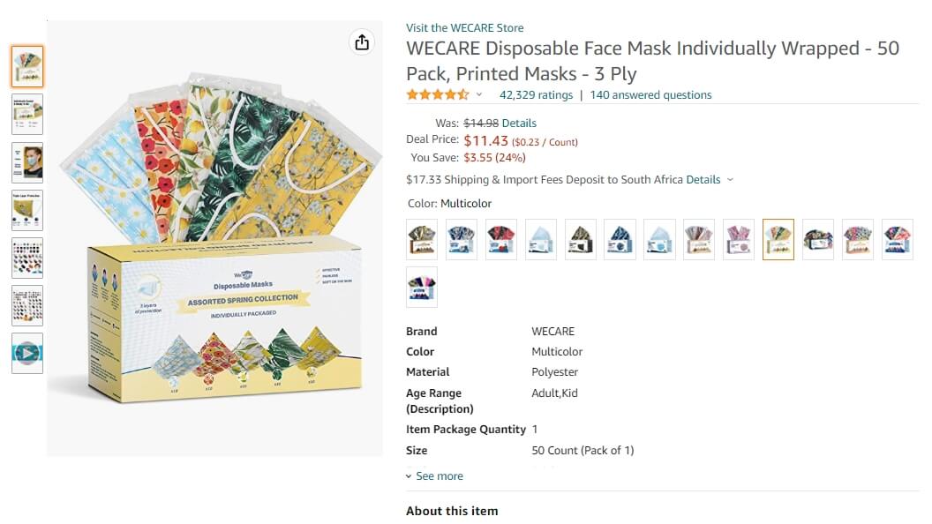Viewport: 932px width, 524px height.
Task: View the 42,329 ratings
Action: (x=537, y=94)
